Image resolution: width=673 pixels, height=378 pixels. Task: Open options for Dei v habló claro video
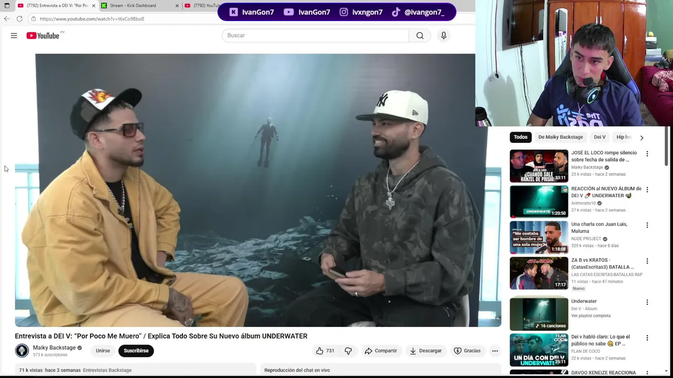[x=647, y=338]
